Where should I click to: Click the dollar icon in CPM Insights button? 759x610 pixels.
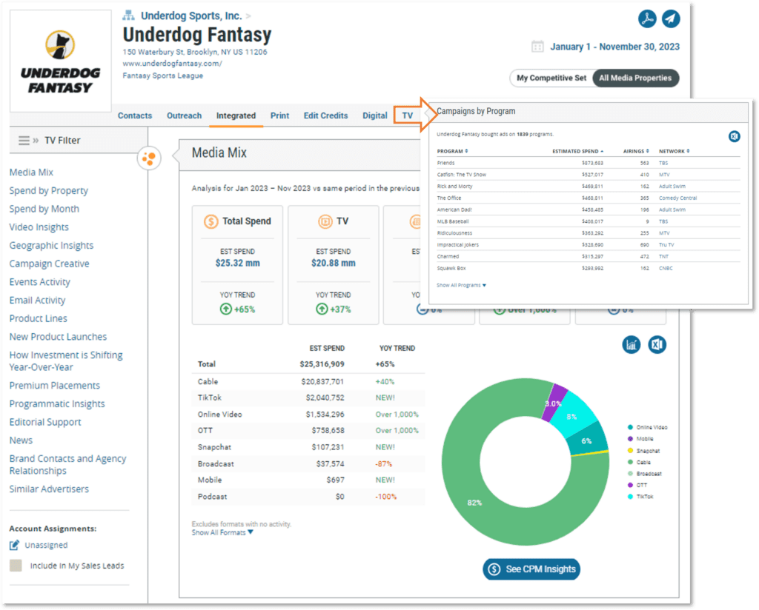(x=494, y=569)
